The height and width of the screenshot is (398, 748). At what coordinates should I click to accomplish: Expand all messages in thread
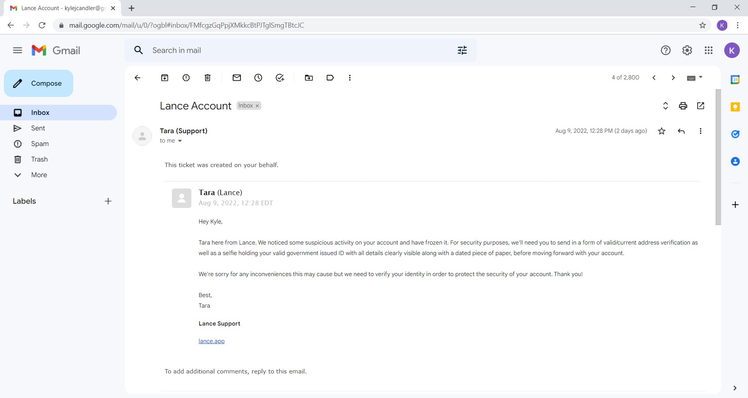pos(666,106)
